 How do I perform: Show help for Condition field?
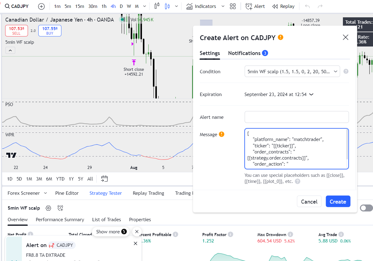pyautogui.click(x=346, y=71)
